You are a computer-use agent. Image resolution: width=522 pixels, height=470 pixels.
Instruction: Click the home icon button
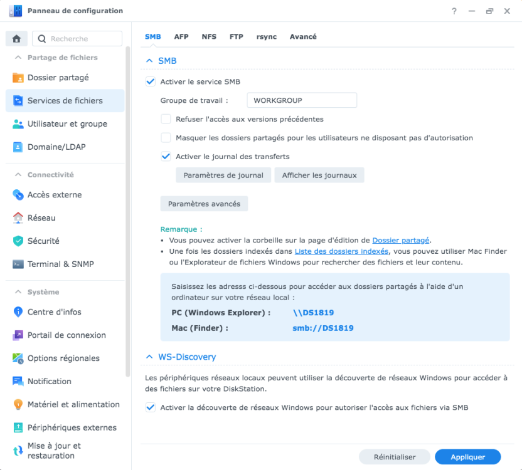click(x=17, y=39)
